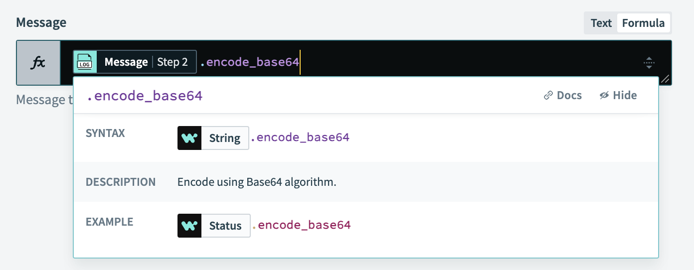694x270 pixels.
Task: Click the fx formula icon
Action: (x=38, y=63)
